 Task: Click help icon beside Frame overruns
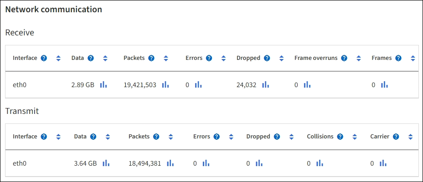click(x=344, y=58)
